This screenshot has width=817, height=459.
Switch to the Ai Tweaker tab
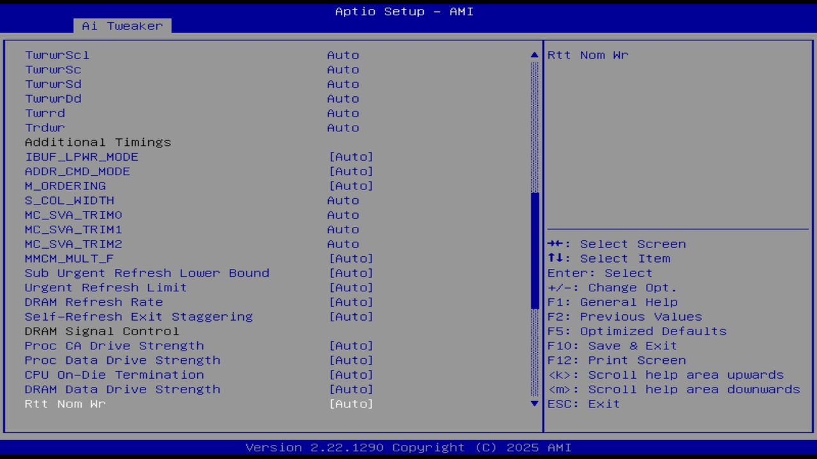pos(121,25)
